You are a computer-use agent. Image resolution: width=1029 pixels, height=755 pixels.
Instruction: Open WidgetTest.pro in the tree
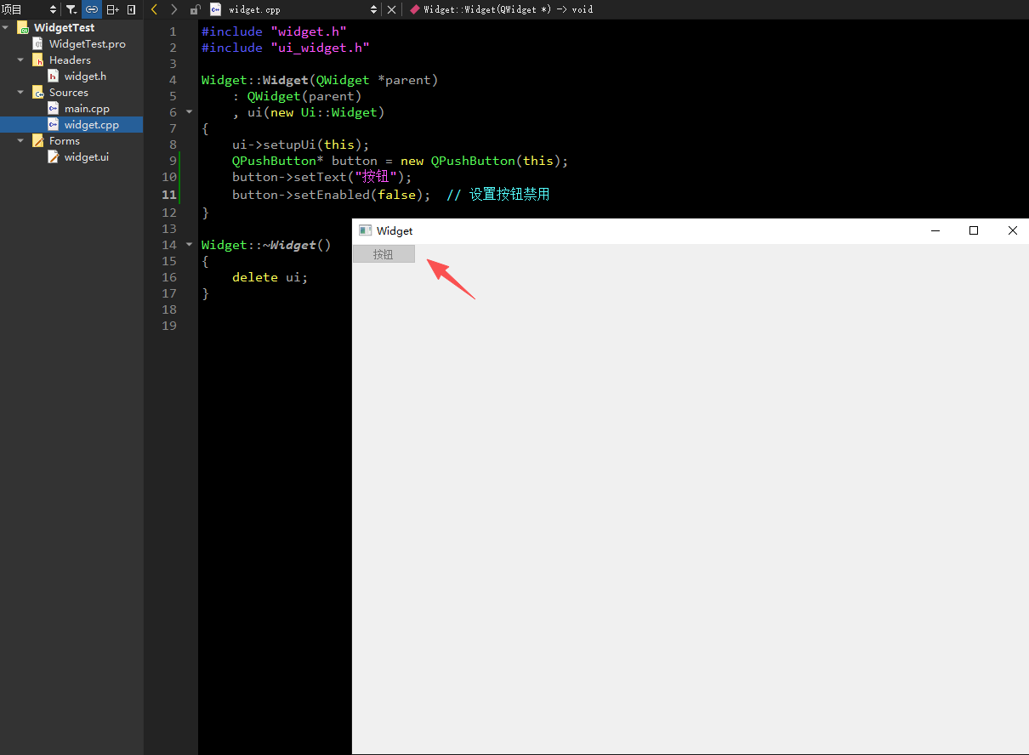87,44
